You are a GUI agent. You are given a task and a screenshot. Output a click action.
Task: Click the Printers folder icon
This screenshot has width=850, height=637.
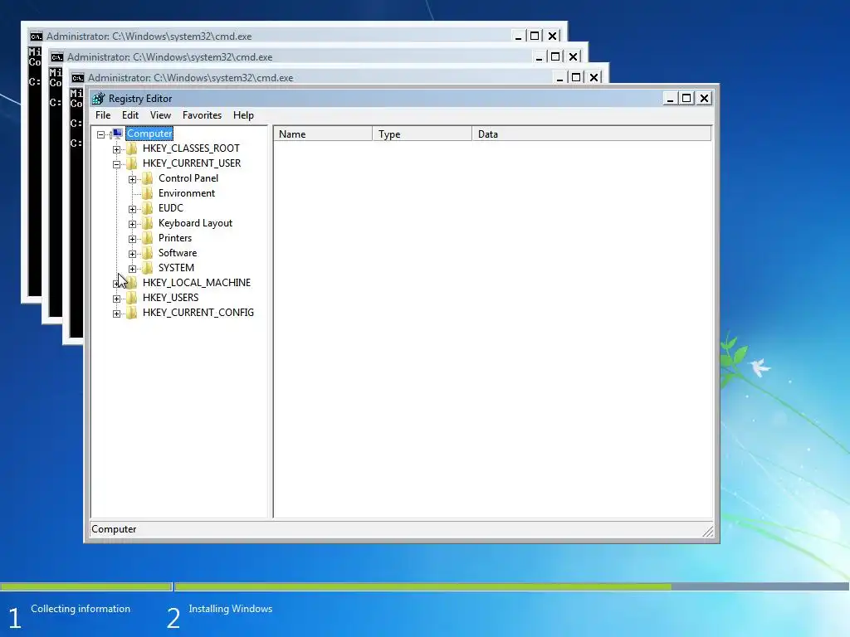(x=148, y=238)
